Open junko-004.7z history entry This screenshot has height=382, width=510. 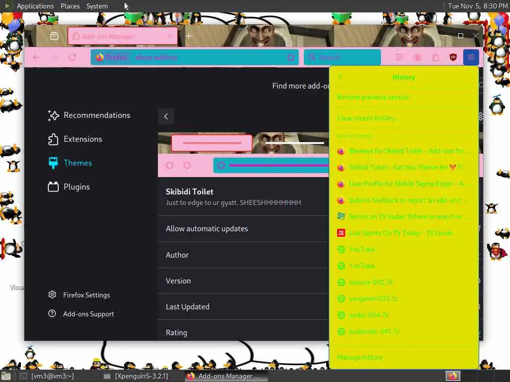click(403, 315)
